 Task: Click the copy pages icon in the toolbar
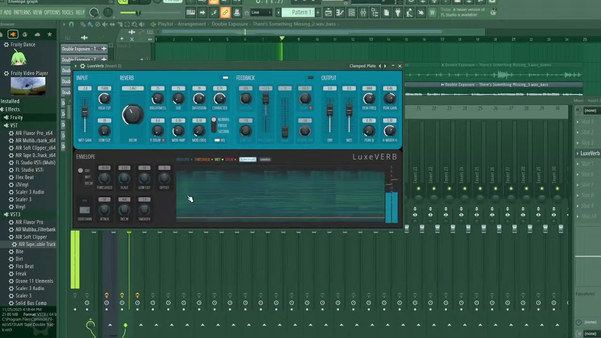coord(385,13)
